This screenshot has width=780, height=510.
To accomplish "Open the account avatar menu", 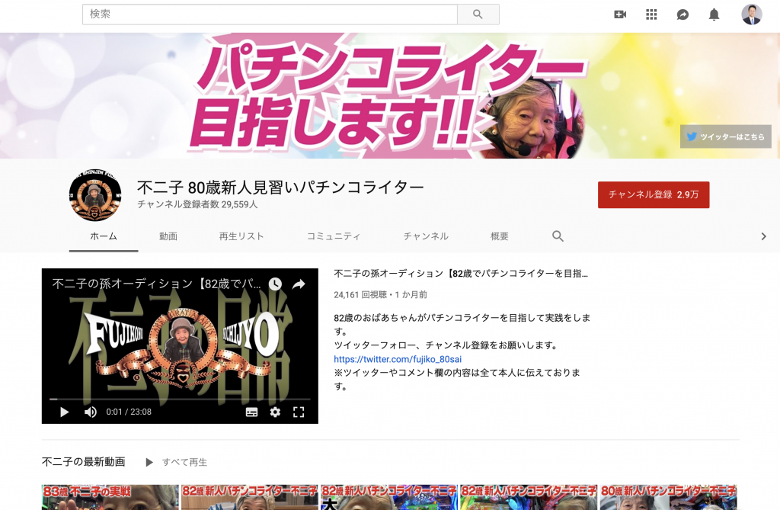I will 751,14.
